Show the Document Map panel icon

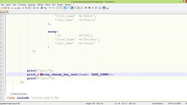point(78,8)
